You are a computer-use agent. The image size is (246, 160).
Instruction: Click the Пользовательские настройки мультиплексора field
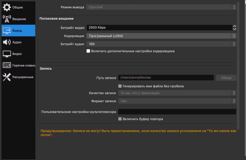(x=177, y=112)
